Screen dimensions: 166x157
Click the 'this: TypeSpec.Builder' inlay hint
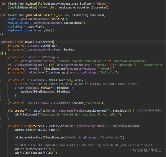[x=126, y=126]
